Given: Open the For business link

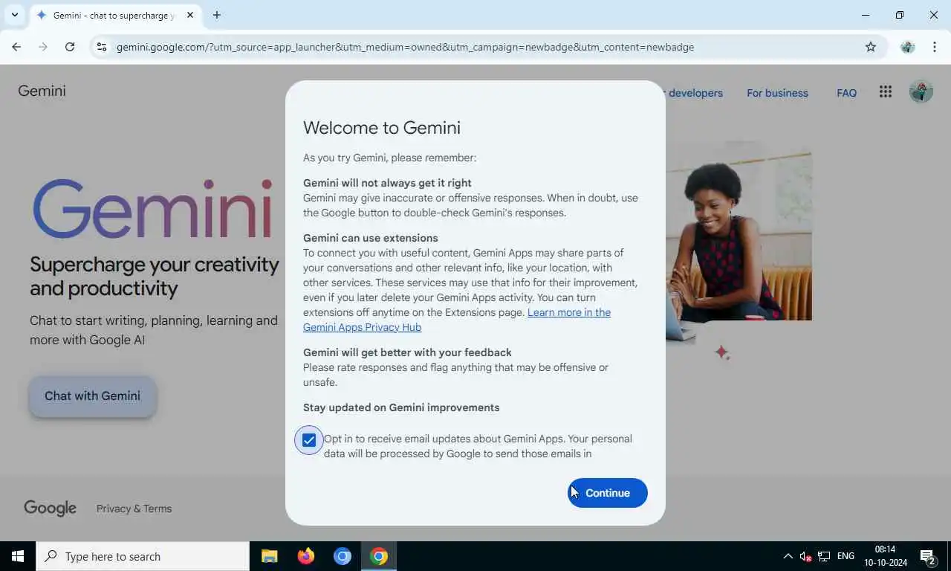Looking at the screenshot, I should tap(777, 93).
